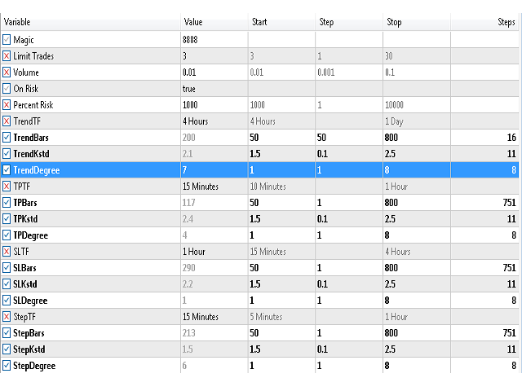Toggle the Percent Risk checkbox
The height and width of the screenshot is (391, 522).
point(7,105)
